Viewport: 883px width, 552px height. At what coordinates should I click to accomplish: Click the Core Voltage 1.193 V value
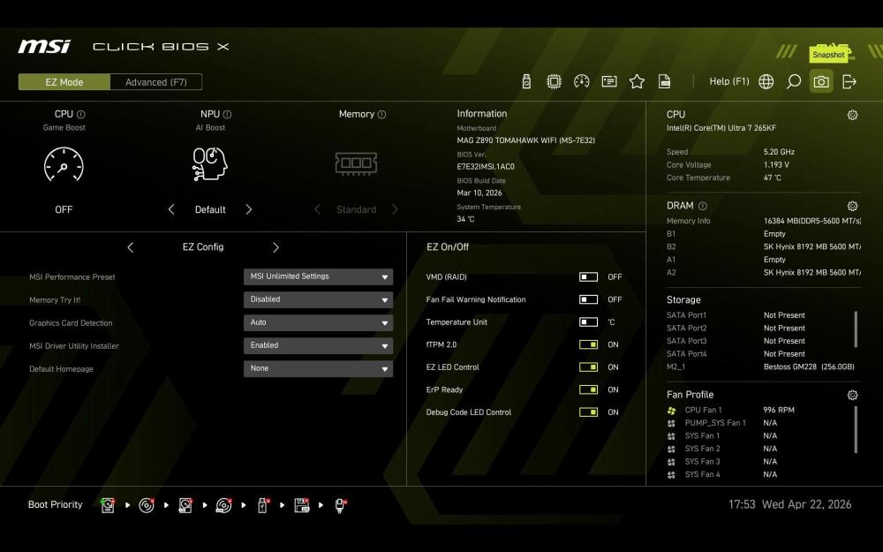point(776,165)
